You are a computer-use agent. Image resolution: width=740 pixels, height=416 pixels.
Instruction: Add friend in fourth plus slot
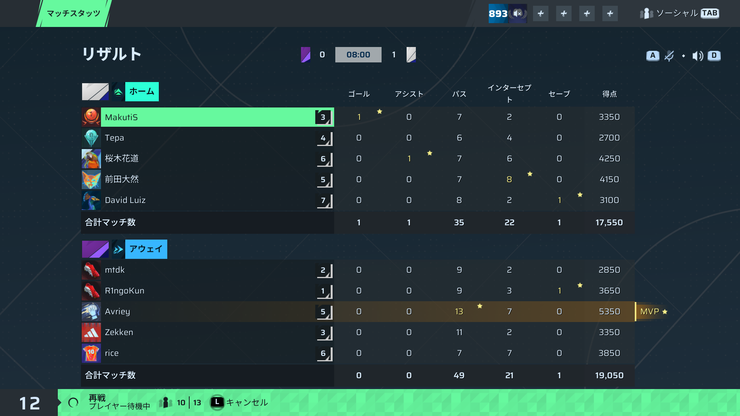pos(610,13)
